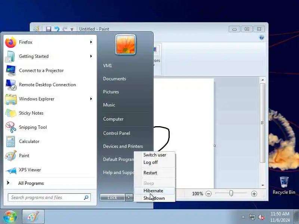This screenshot has height=224, width=299.
Task: Click the Windows Start orb
Action: [10, 217]
